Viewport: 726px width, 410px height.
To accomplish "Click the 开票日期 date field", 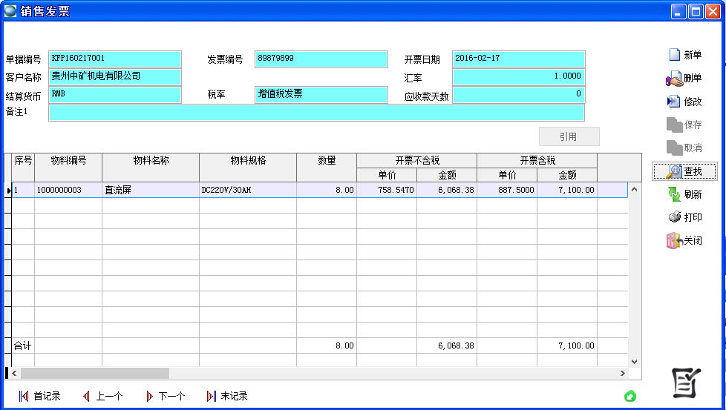I will 518,59.
